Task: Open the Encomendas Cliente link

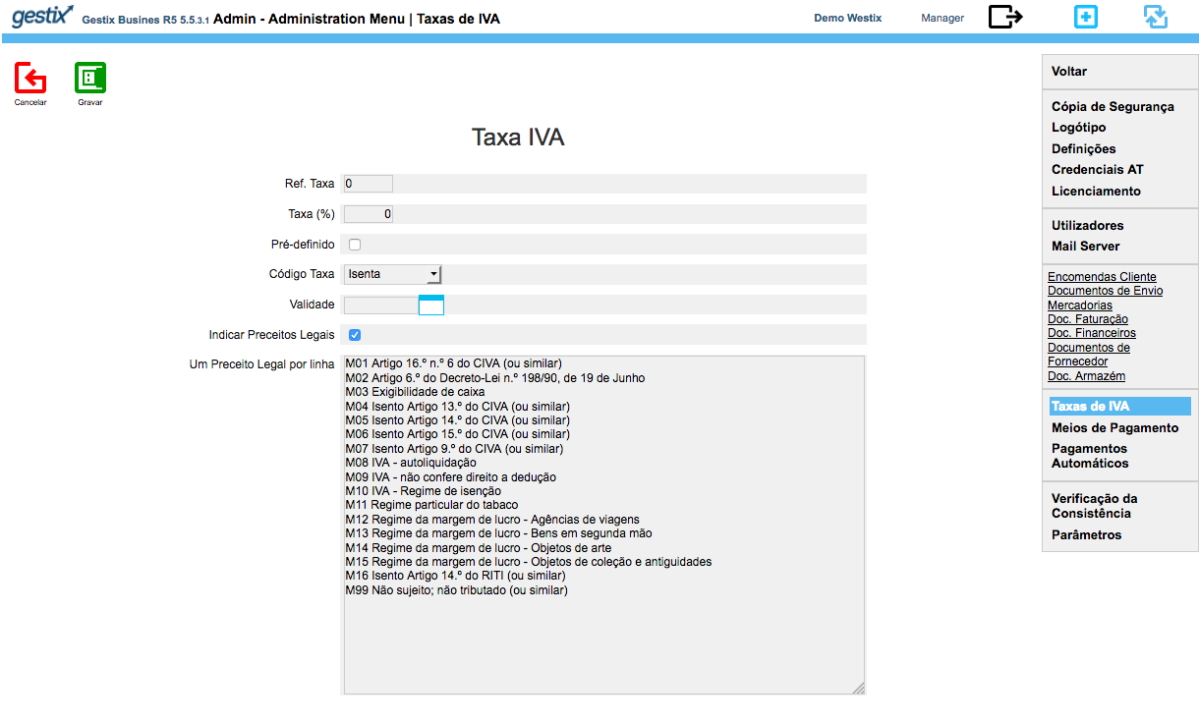Action: click(x=1102, y=277)
